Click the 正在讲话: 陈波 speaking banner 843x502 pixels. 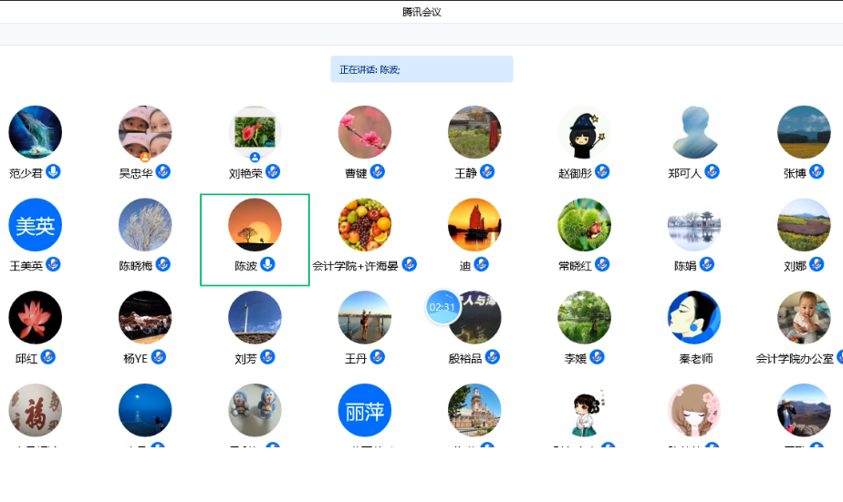[421, 69]
